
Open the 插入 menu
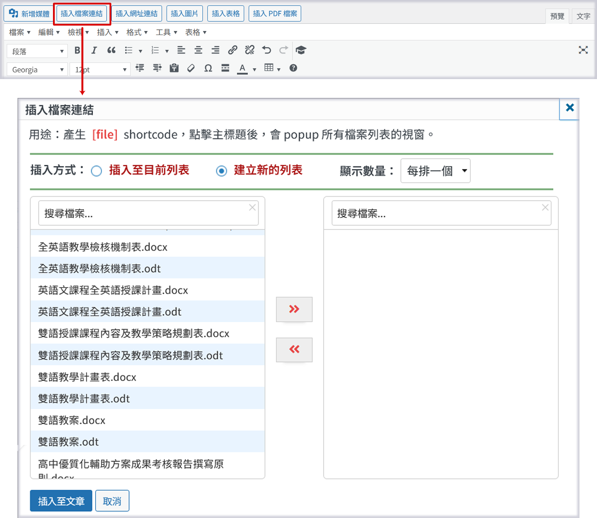point(107,32)
